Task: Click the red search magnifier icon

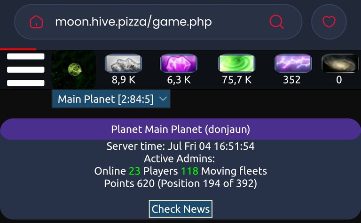Action: click(276, 22)
